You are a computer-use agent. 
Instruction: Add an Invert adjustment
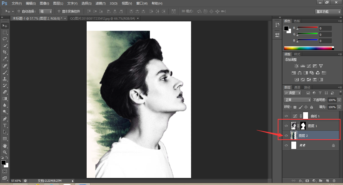pyautogui.click(x=297, y=80)
